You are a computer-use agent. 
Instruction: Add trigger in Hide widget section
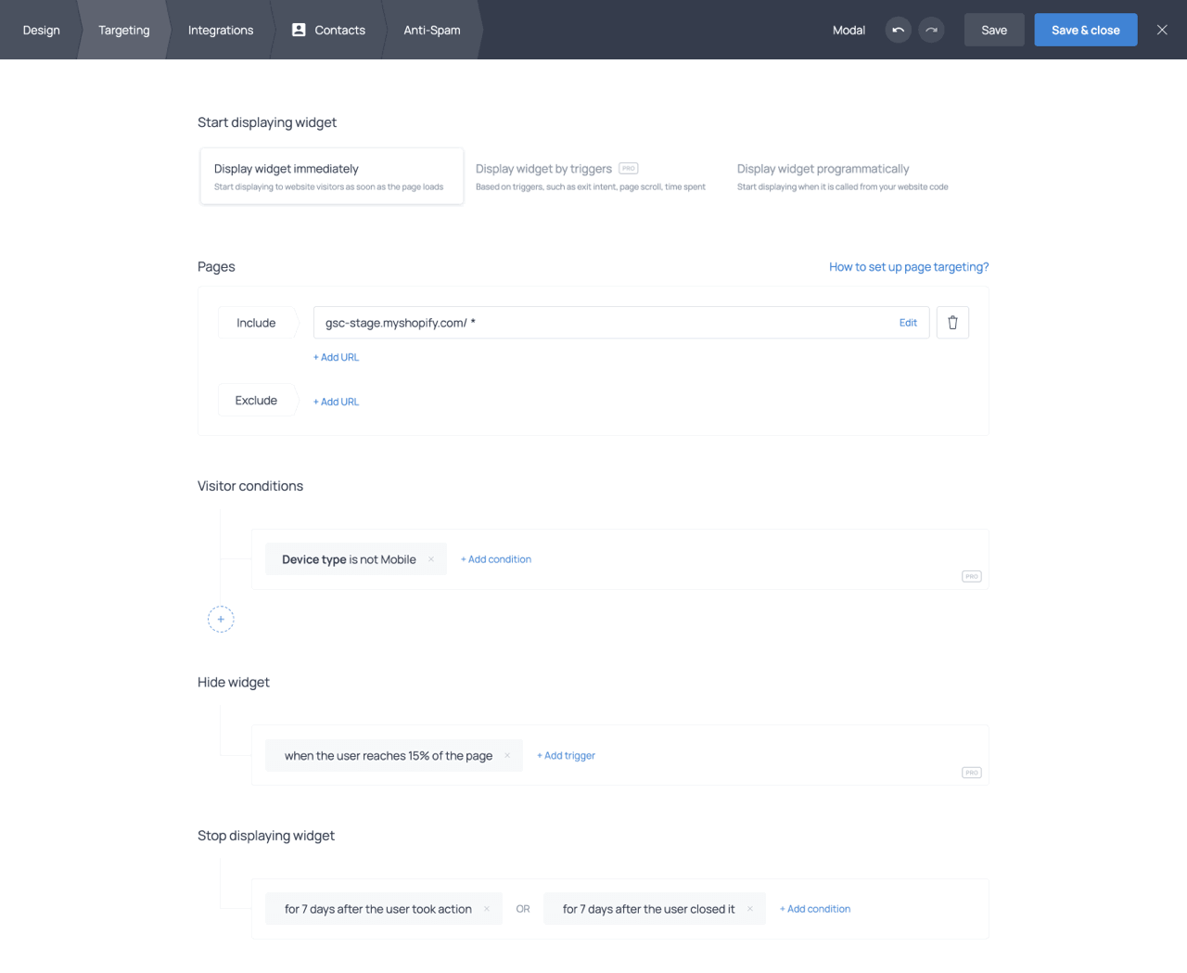point(566,756)
